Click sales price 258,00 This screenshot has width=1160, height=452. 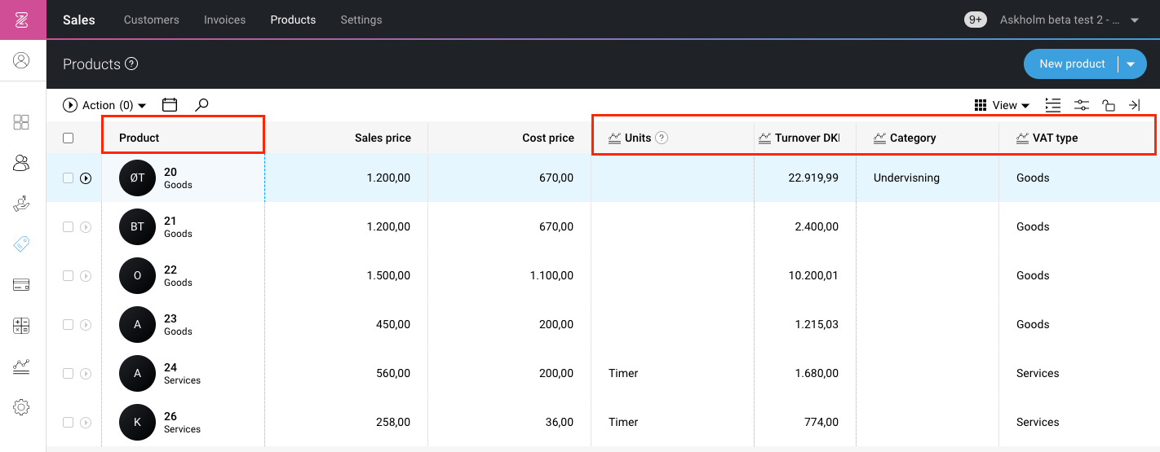coord(392,422)
